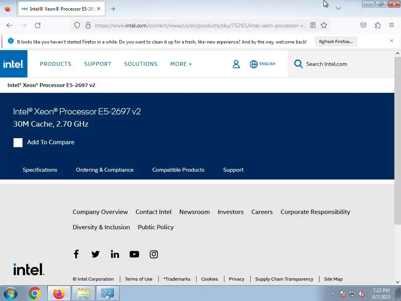Check the Add To Compare checkbox
Image resolution: width=401 pixels, height=301 pixels.
[x=18, y=143]
